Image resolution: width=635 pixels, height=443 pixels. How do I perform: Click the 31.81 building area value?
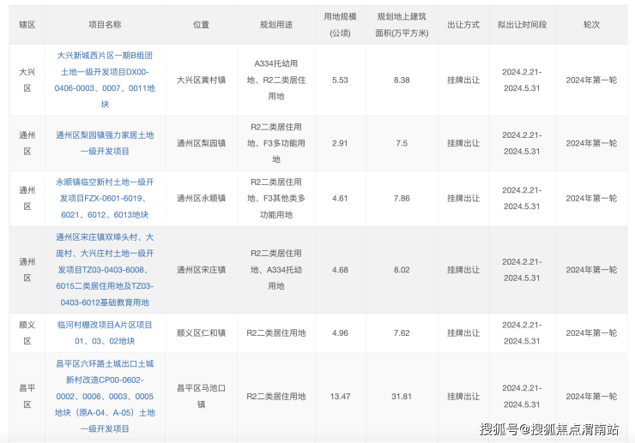click(x=401, y=396)
